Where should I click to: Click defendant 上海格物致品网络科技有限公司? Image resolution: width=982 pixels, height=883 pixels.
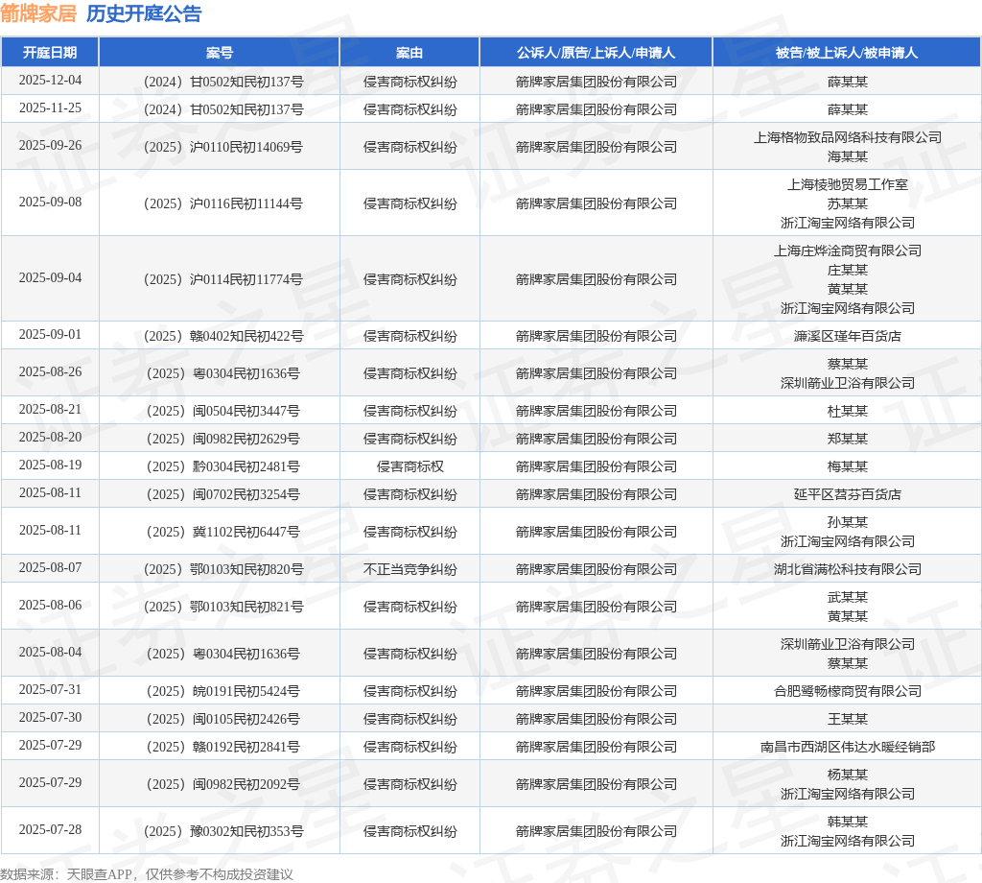point(848,137)
